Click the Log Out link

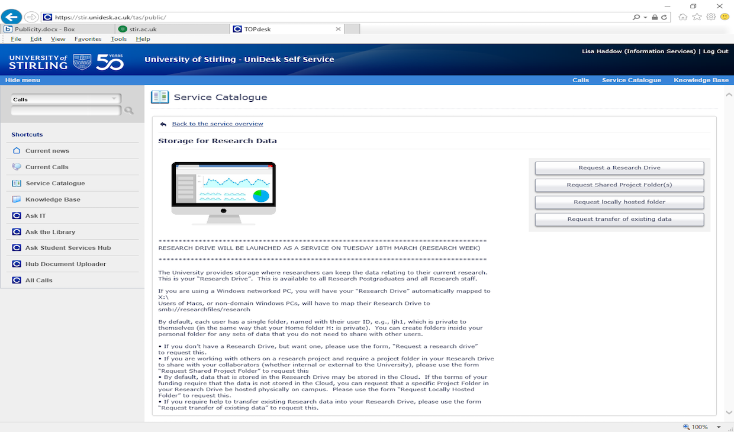pos(716,51)
